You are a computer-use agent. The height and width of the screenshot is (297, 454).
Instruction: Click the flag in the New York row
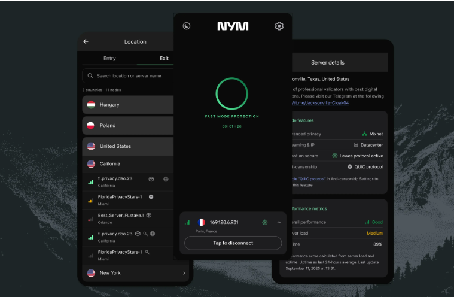[91, 273]
